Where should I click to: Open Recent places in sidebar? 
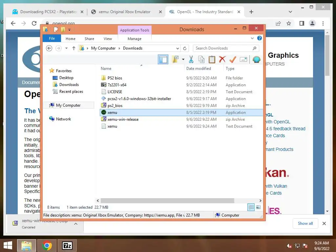pos(71,92)
